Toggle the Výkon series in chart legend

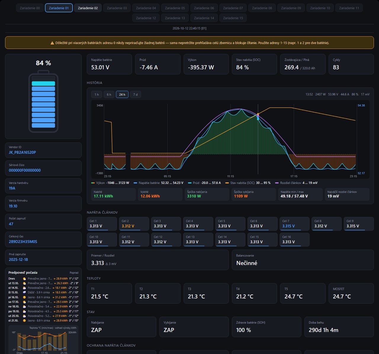click(x=110, y=183)
